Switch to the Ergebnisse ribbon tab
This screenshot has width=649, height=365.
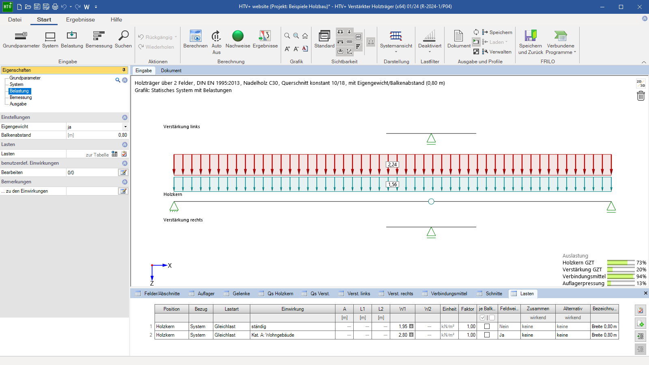[80, 19]
